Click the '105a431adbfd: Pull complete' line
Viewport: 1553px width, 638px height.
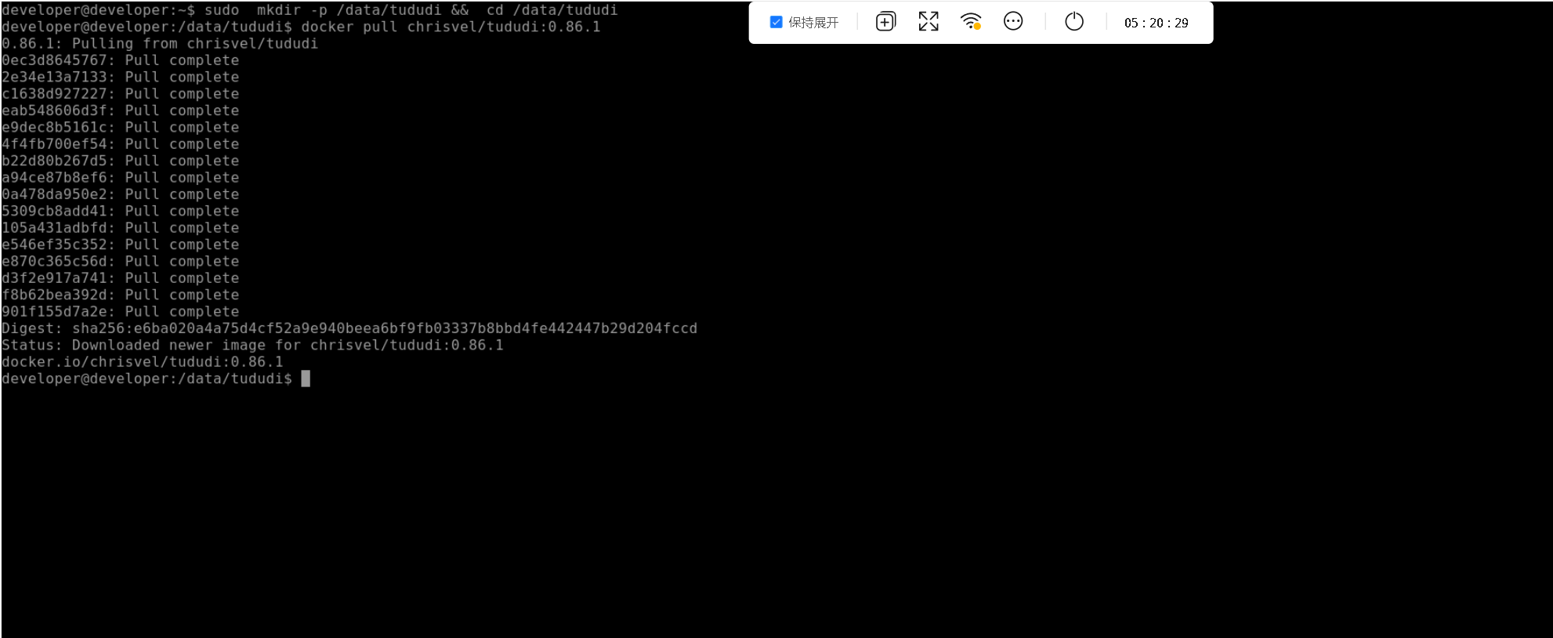coord(121,228)
